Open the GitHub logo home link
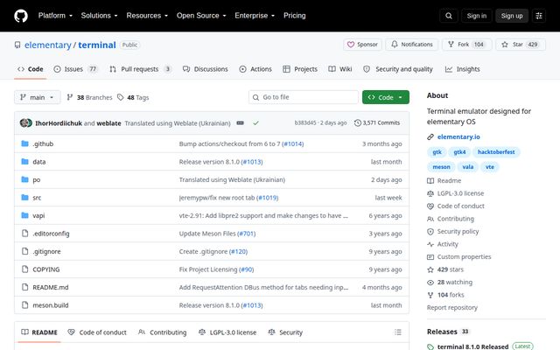This screenshot has width=560, height=350. 21,16
